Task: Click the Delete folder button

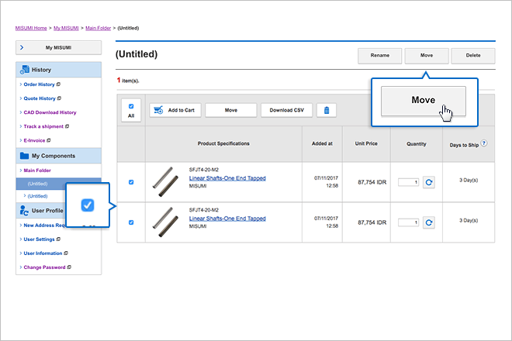Action: 472,56
